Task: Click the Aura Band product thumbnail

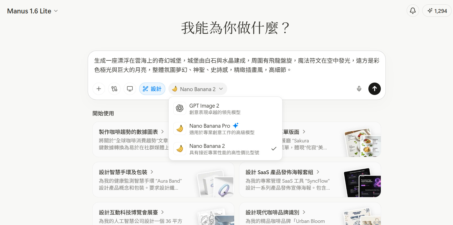Action: [216, 183]
